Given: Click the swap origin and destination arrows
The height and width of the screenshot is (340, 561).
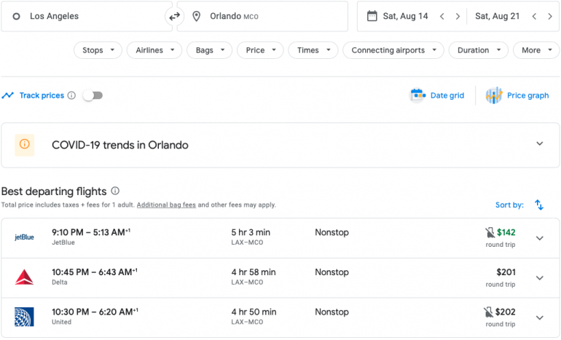Looking at the screenshot, I should (175, 16).
